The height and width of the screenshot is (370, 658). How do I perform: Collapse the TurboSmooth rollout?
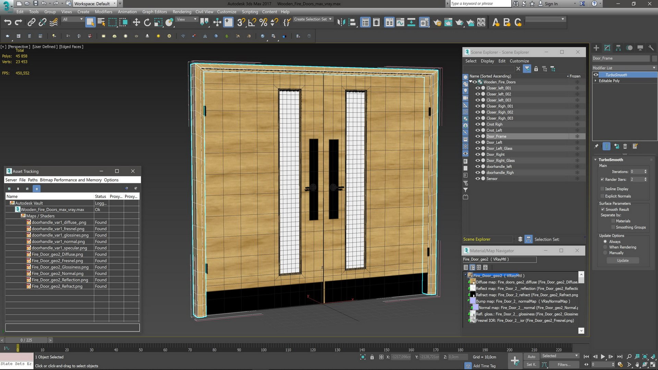click(596, 160)
